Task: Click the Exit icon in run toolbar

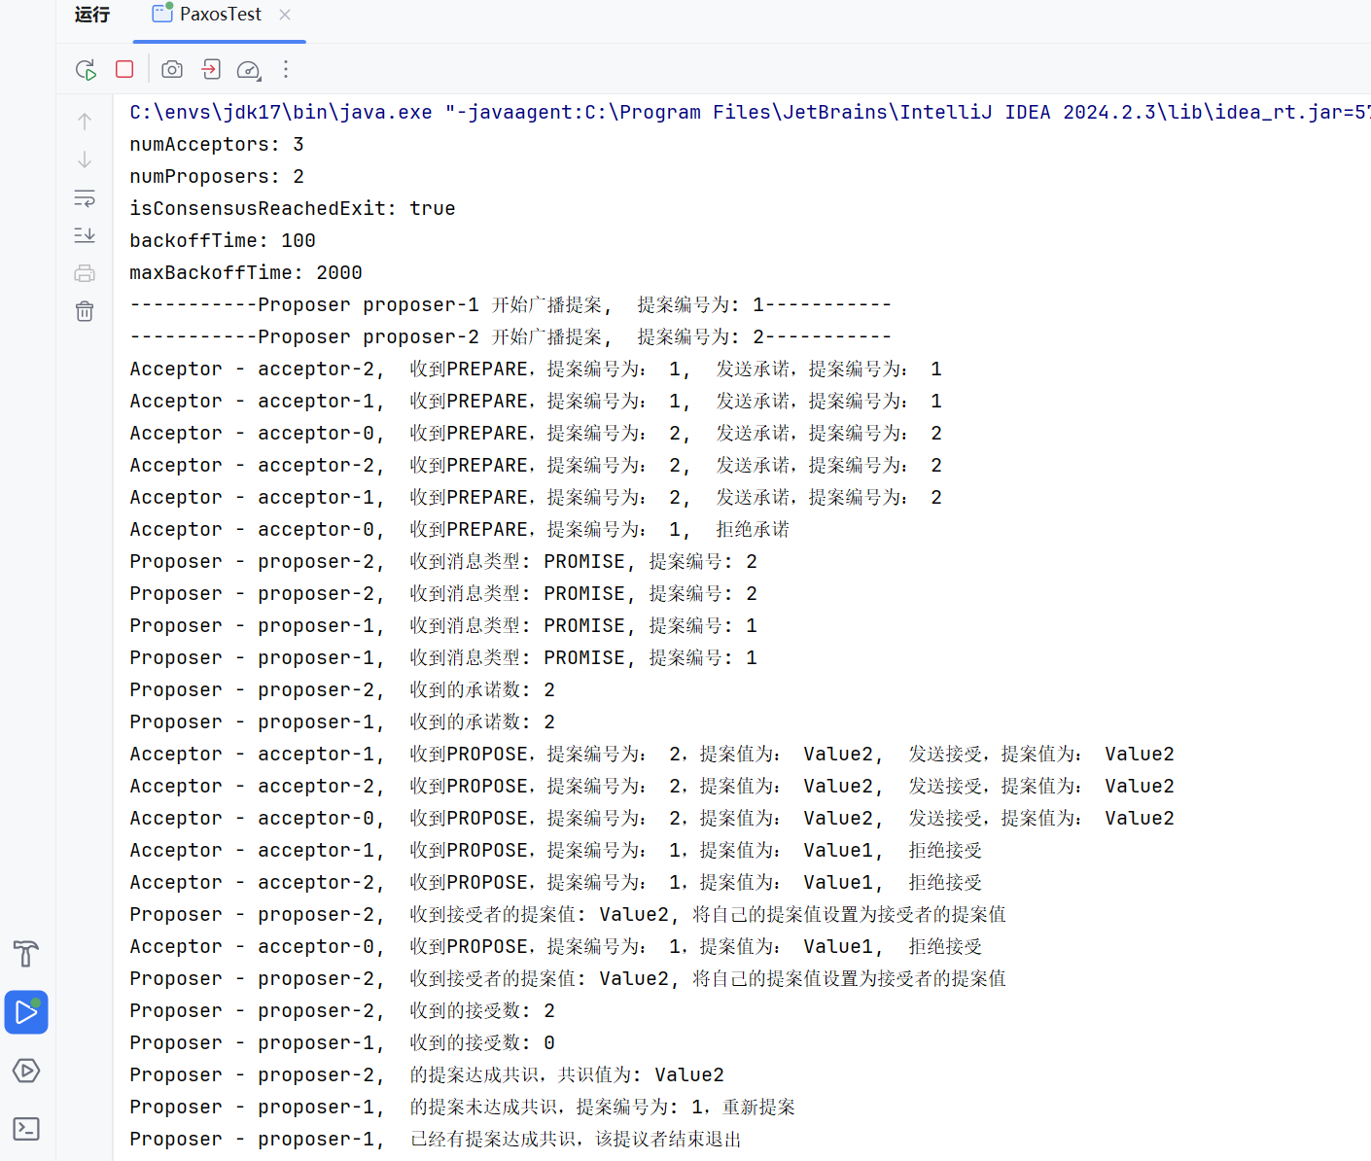Action: click(x=211, y=69)
